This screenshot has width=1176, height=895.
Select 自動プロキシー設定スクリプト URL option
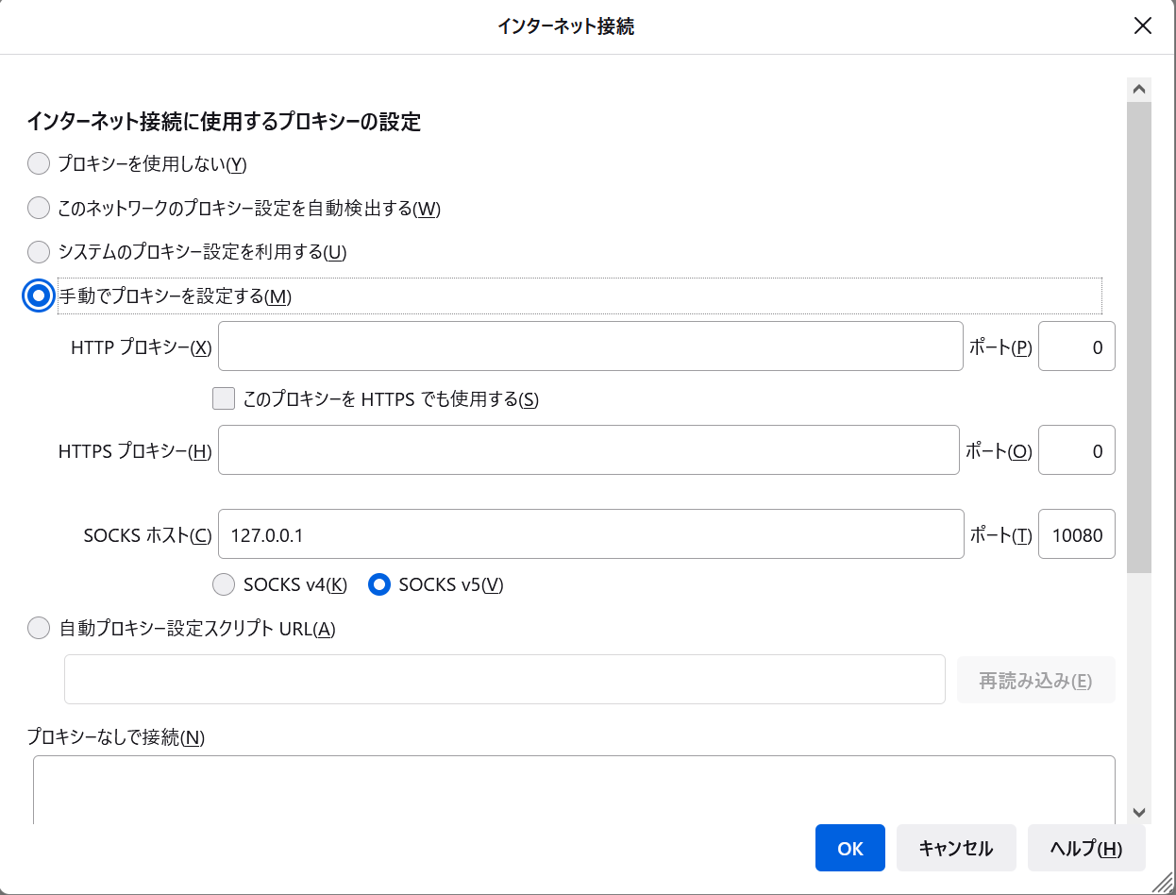tap(39, 627)
